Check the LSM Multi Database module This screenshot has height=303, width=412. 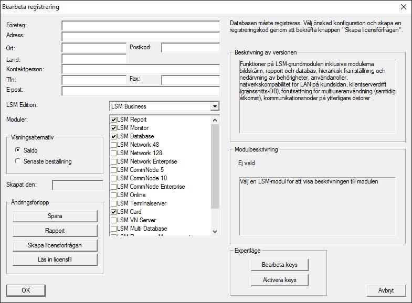pos(113,229)
